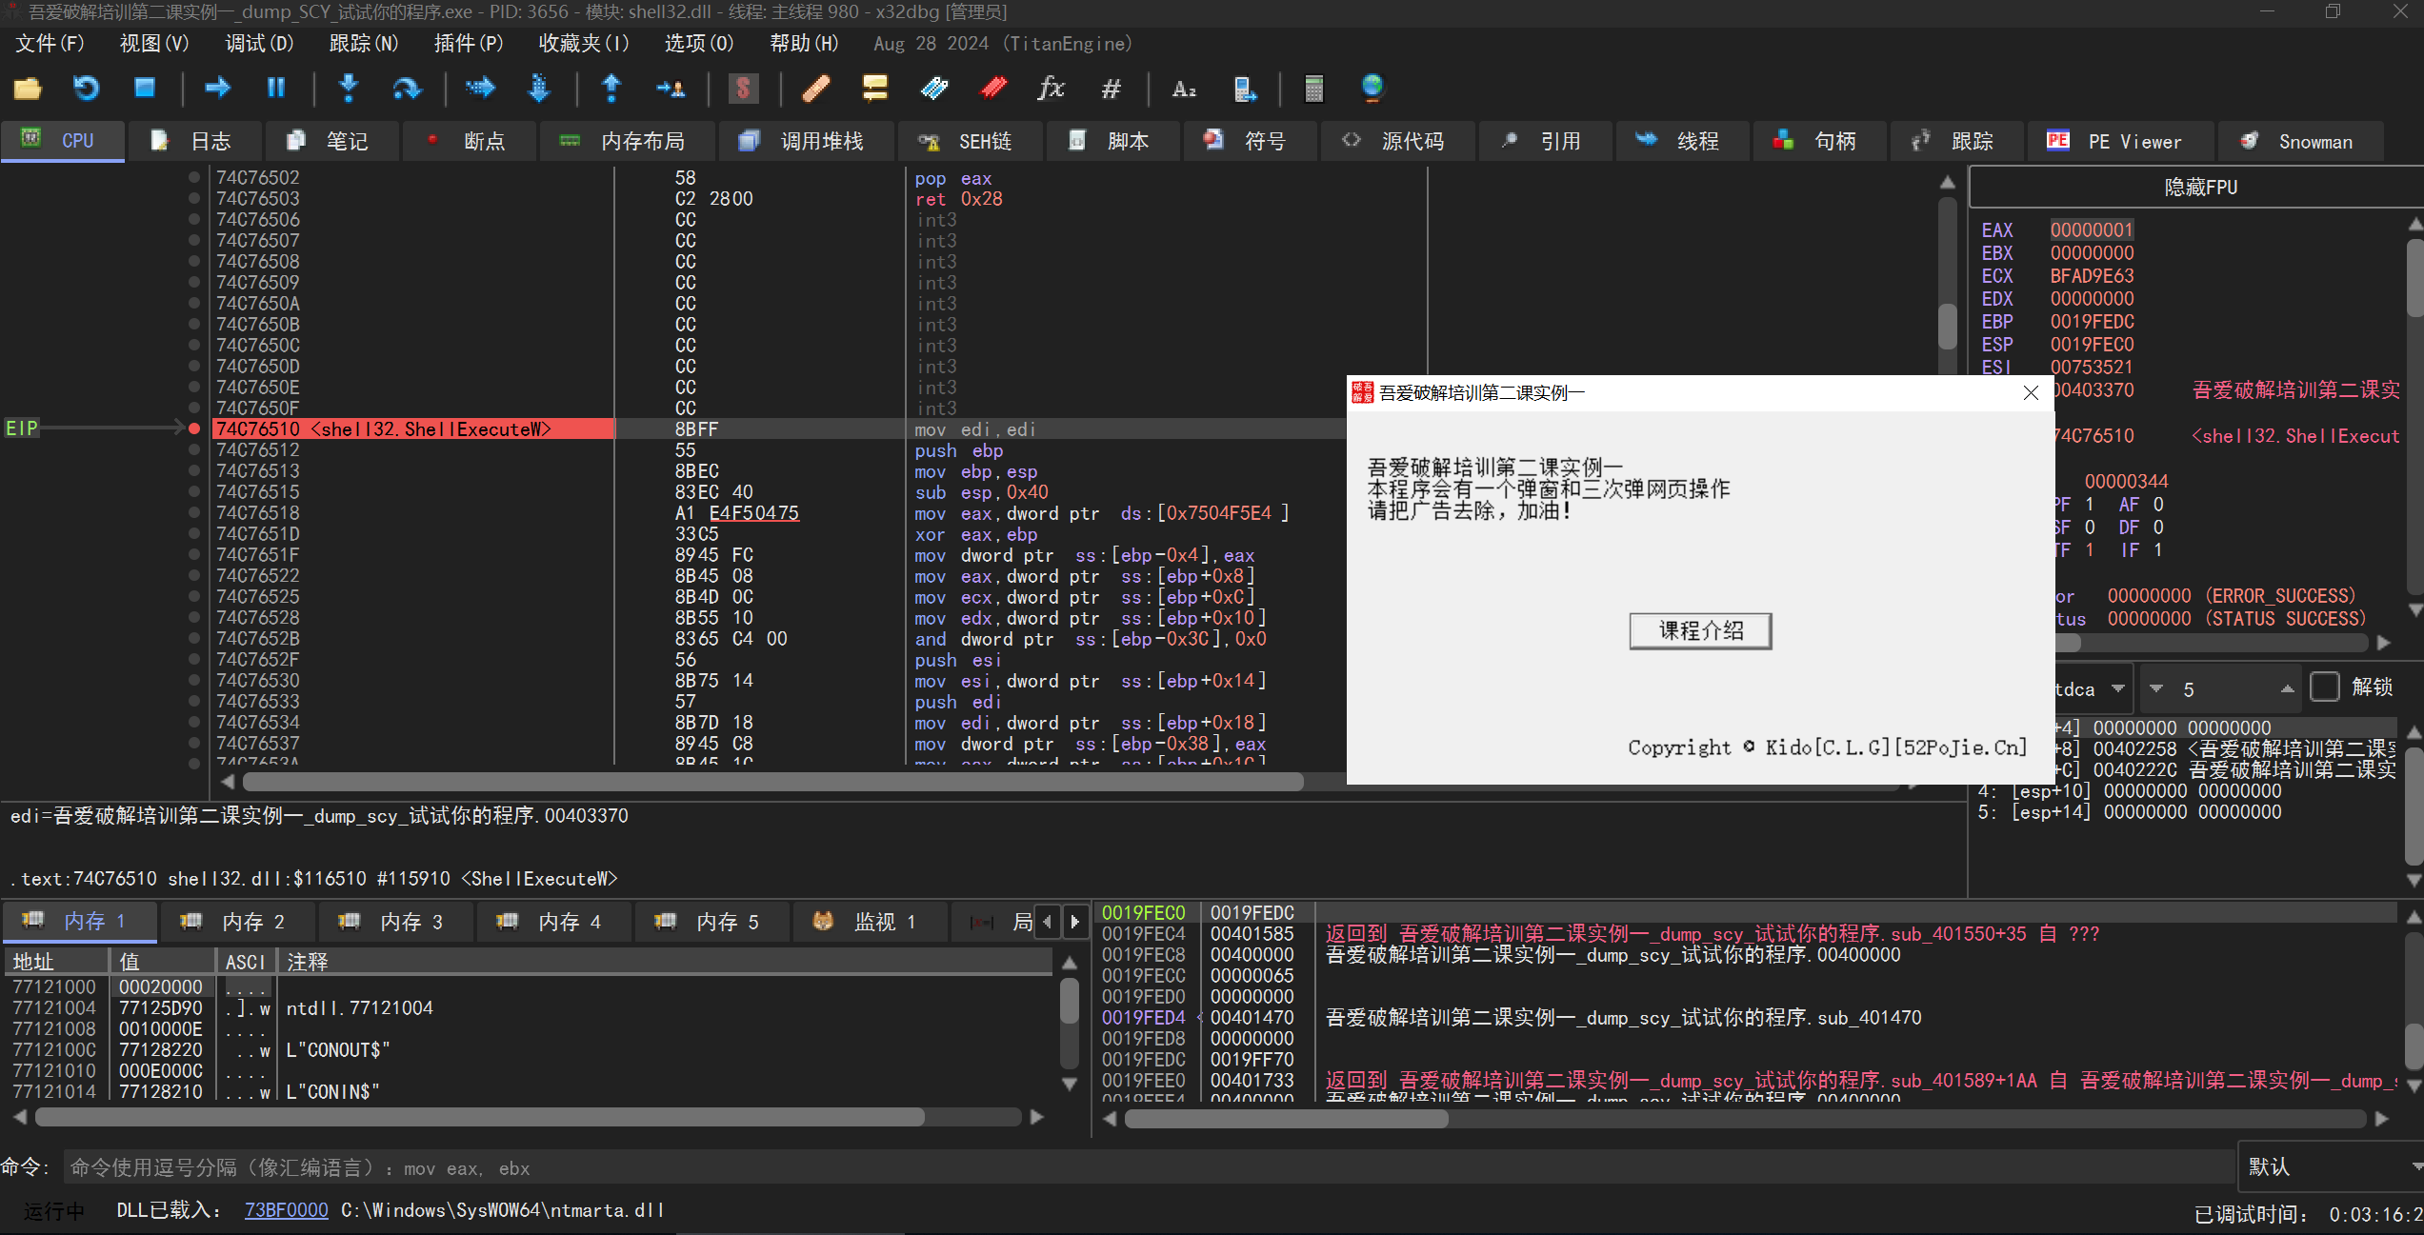Open the 调试(D) menu
This screenshot has width=2424, height=1235.
pyautogui.click(x=259, y=44)
